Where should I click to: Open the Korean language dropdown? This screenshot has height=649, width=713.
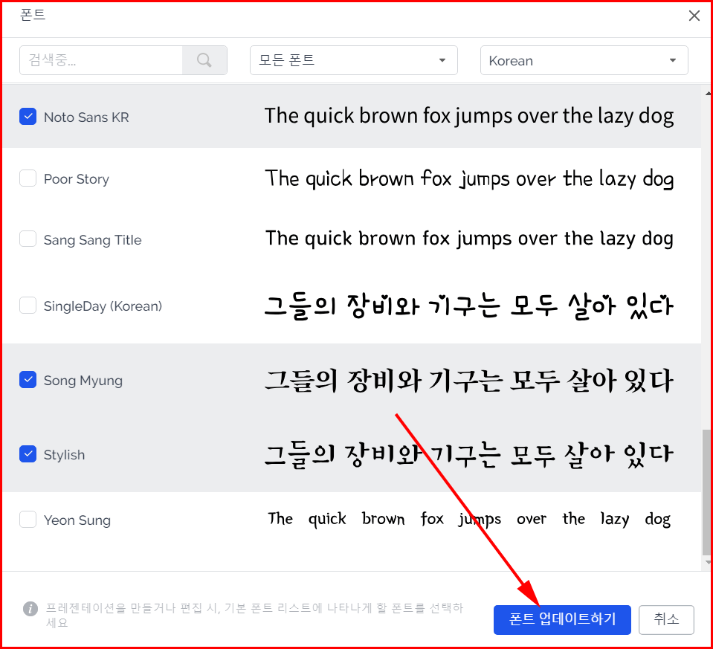pos(584,60)
